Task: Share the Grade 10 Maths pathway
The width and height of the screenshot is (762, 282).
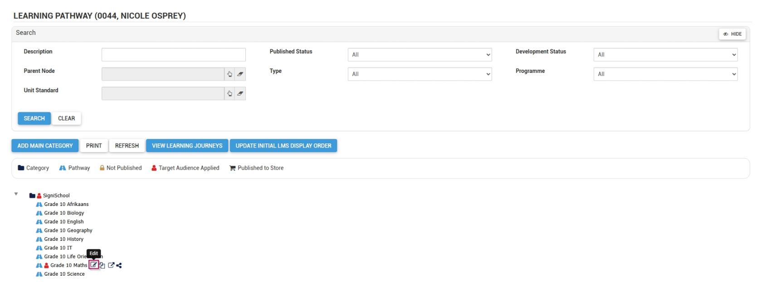Action: (x=119, y=266)
